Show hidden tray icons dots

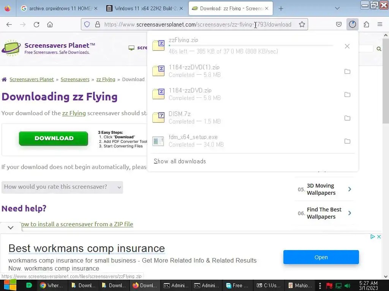(320, 286)
